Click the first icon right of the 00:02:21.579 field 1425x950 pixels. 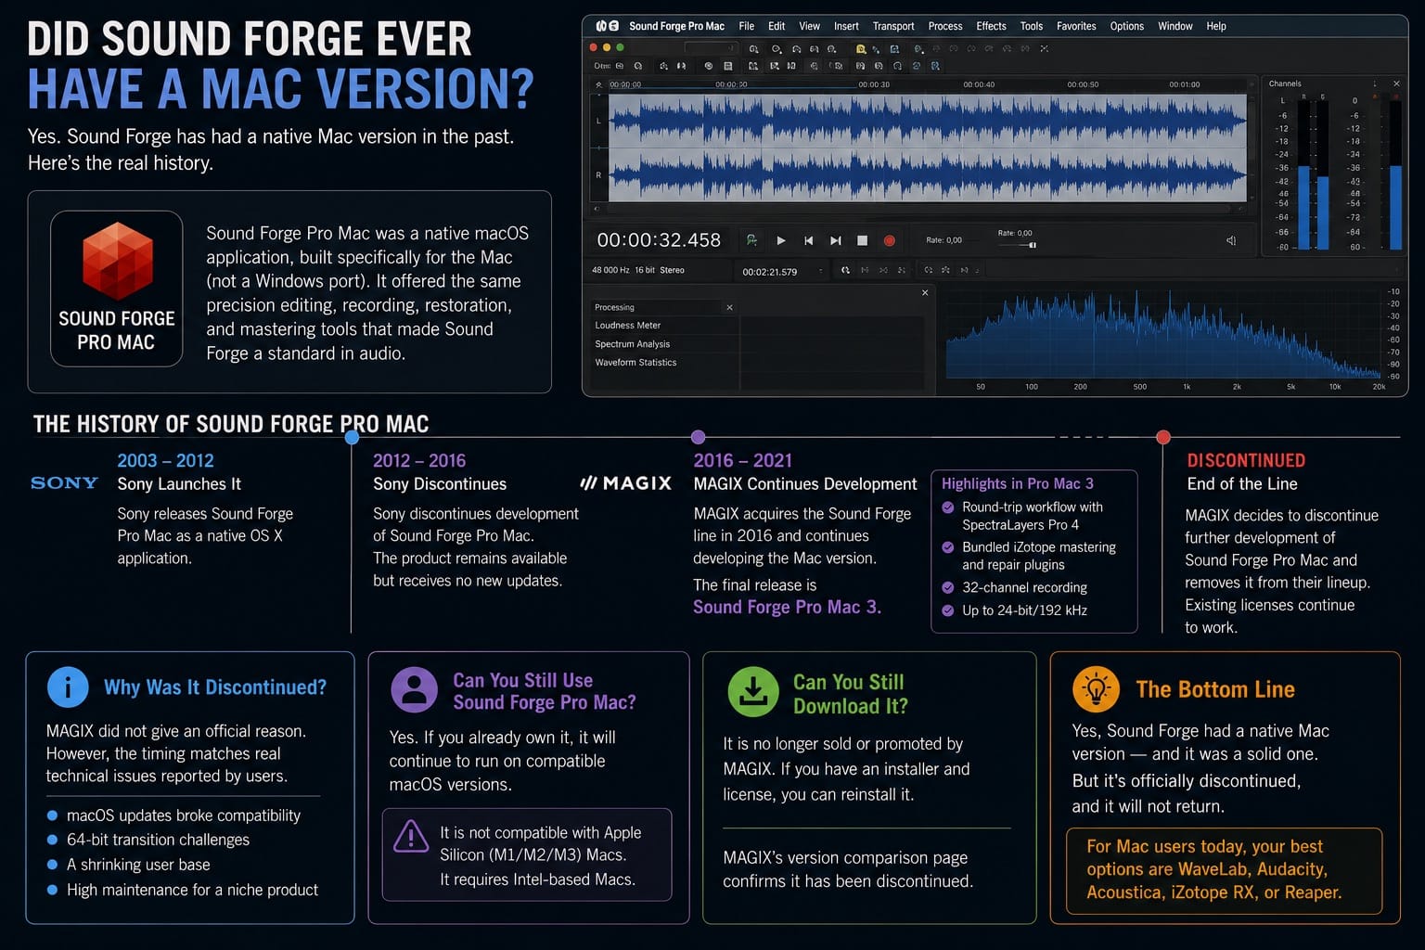click(845, 270)
